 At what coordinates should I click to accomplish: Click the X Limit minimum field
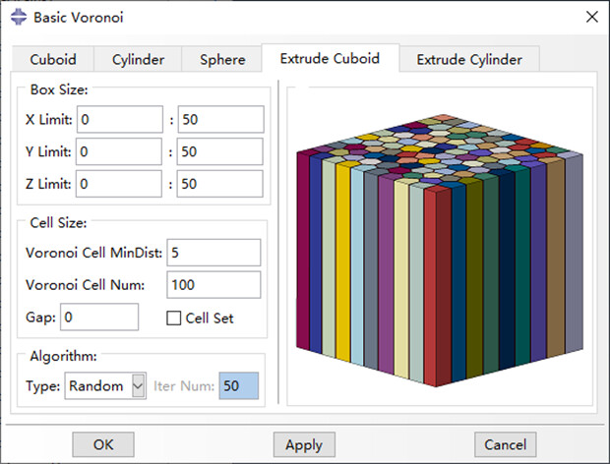120,119
